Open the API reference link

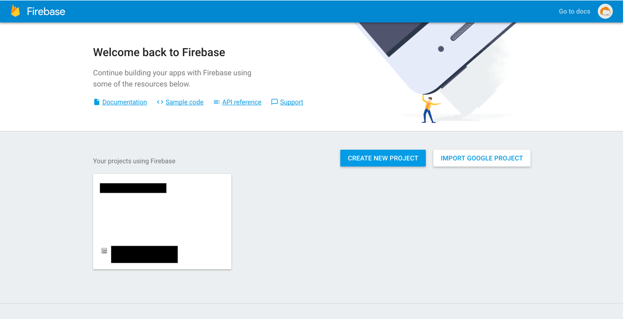click(x=242, y=102)
